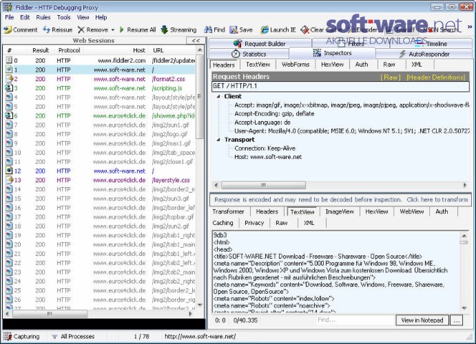Select session 20 image icon

pyautogui.click(x=9, y=244)
